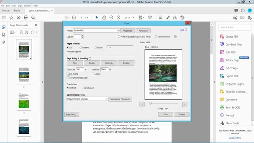Add to starred with the star icon
This screenshot has width=254, height=143.
[12, 17]
